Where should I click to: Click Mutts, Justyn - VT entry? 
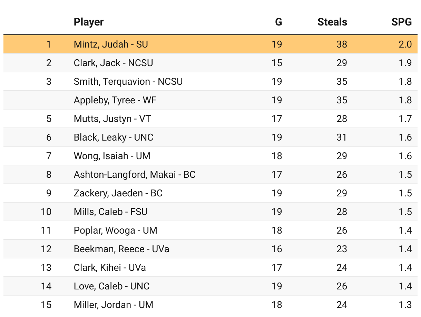coord(112,119)
